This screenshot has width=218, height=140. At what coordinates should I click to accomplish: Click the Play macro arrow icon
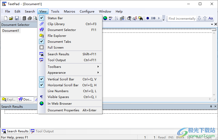[159, 18]
